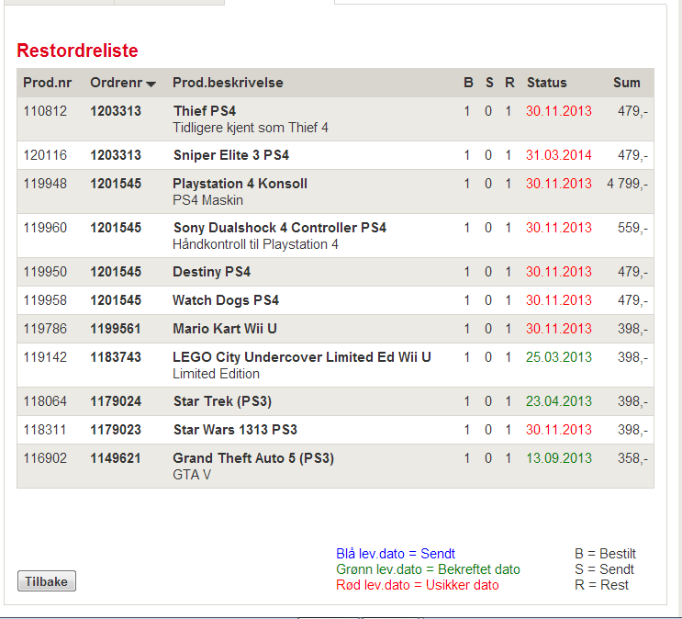Click the 4 799,- sum value
The width and height of the screenshot is (682, 619).
coord(627,184)
